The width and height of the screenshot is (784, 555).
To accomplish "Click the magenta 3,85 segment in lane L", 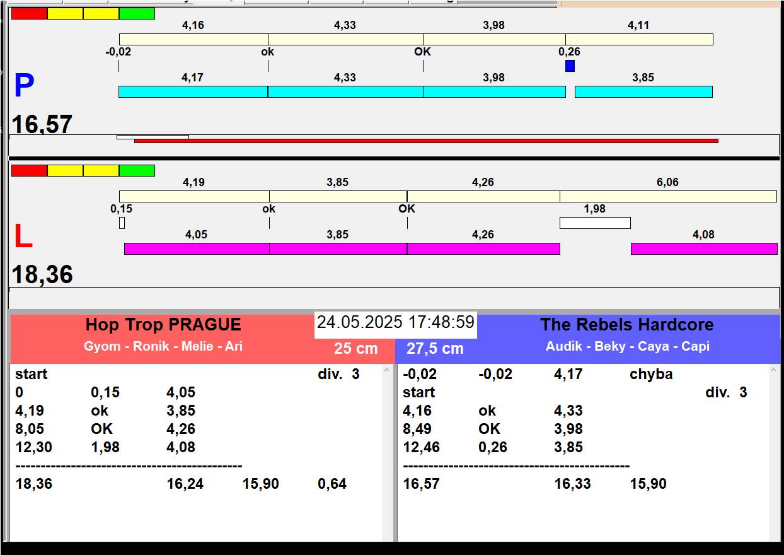I will [x=338, y=248].
